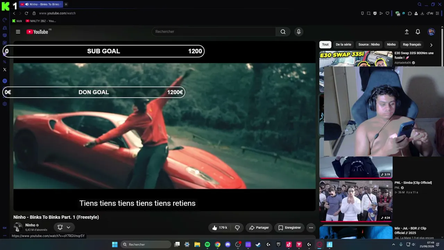Show more filter chips with the right chevron
Image resolution: width=444 pixels, height=250 pixels.
[x=431, y=45]
